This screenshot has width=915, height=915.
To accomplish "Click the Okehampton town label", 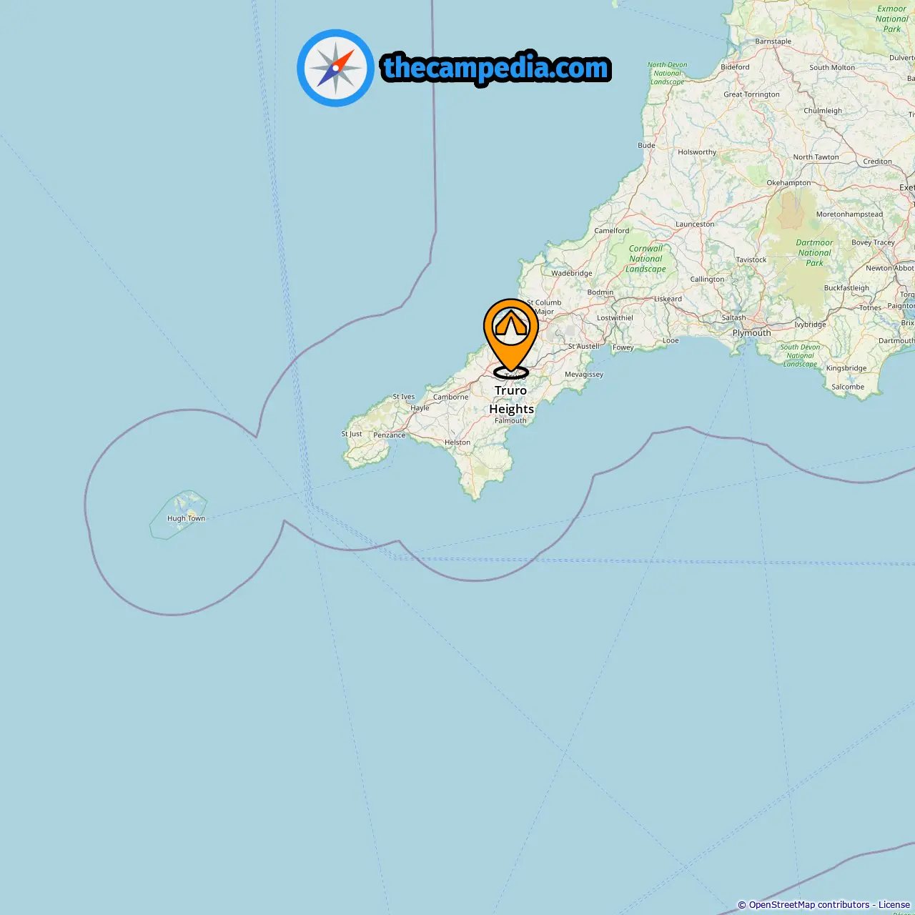I will pos(789,183).
